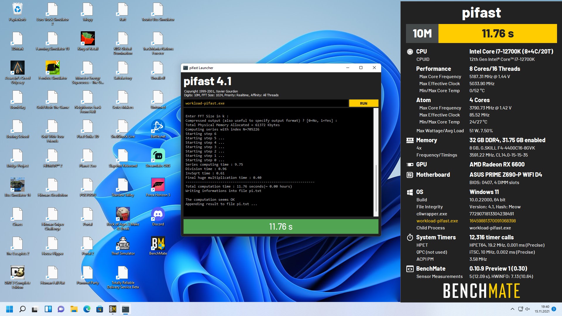Launch DiRT 3 Complete Edition icon

(18, 277)
